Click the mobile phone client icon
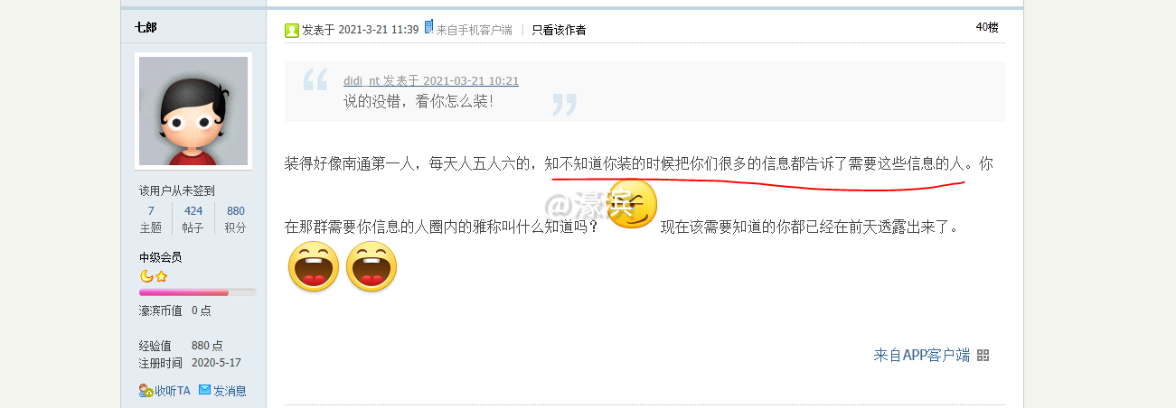 tap(428, 26)
